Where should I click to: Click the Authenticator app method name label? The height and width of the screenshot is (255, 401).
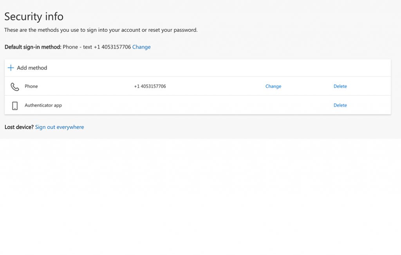[43, 105]
